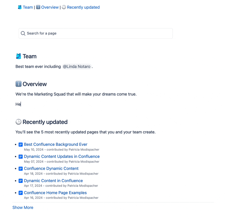Click inside the Search for a page field
The height and width of the screenshot is (219, 225).
(x=84, y=33)
